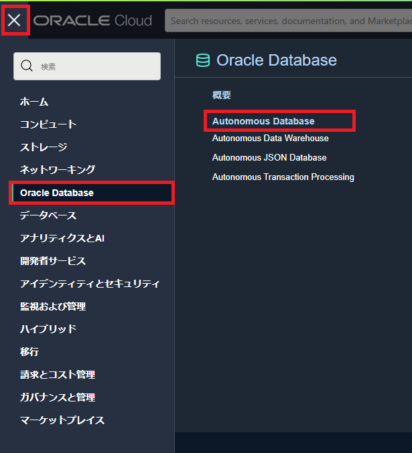Open Autonomous JSON Database link
This screenshot has width=412, height=453.
pos(269,157)
